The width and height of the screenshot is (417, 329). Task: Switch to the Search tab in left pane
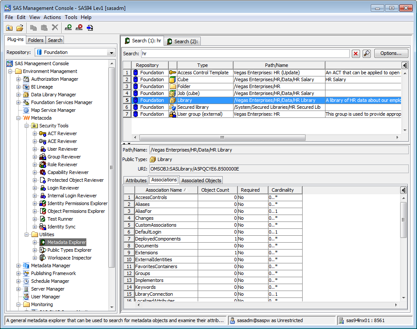point(55,40)
